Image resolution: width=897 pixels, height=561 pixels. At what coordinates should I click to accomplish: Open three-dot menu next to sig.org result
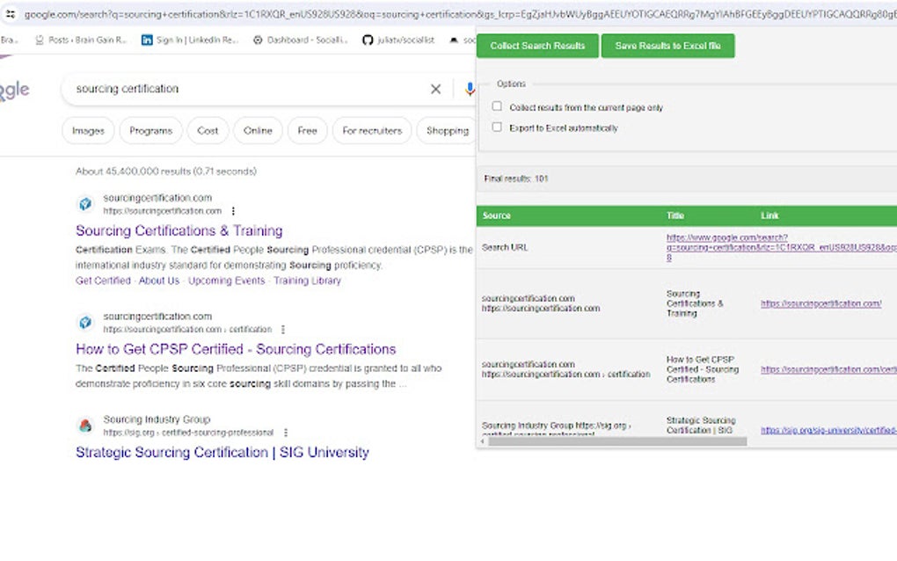pyautogui.click(x=286, y=433)
